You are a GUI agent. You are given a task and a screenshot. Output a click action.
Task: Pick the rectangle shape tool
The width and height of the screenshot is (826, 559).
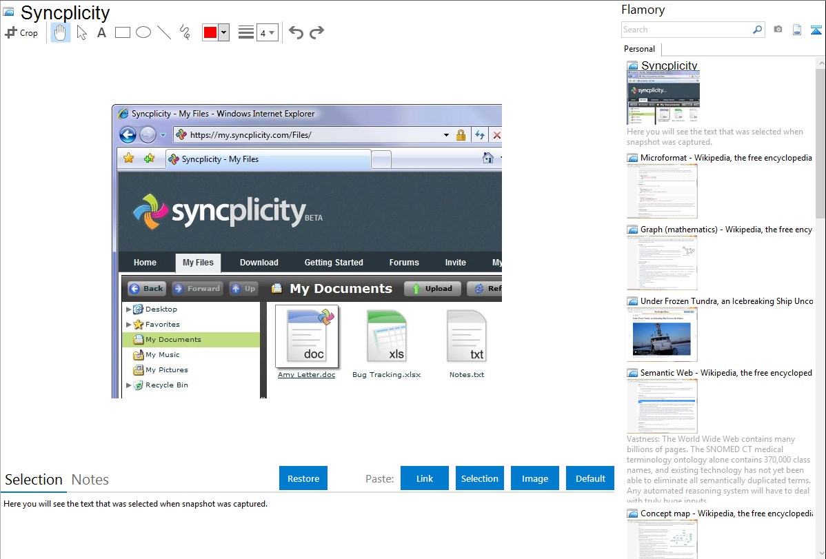tap(122, 32)
